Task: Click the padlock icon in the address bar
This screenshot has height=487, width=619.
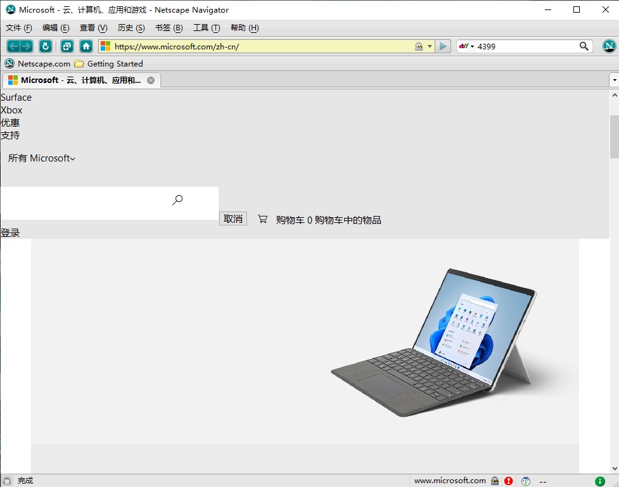Action: click(x=419, y=46)
